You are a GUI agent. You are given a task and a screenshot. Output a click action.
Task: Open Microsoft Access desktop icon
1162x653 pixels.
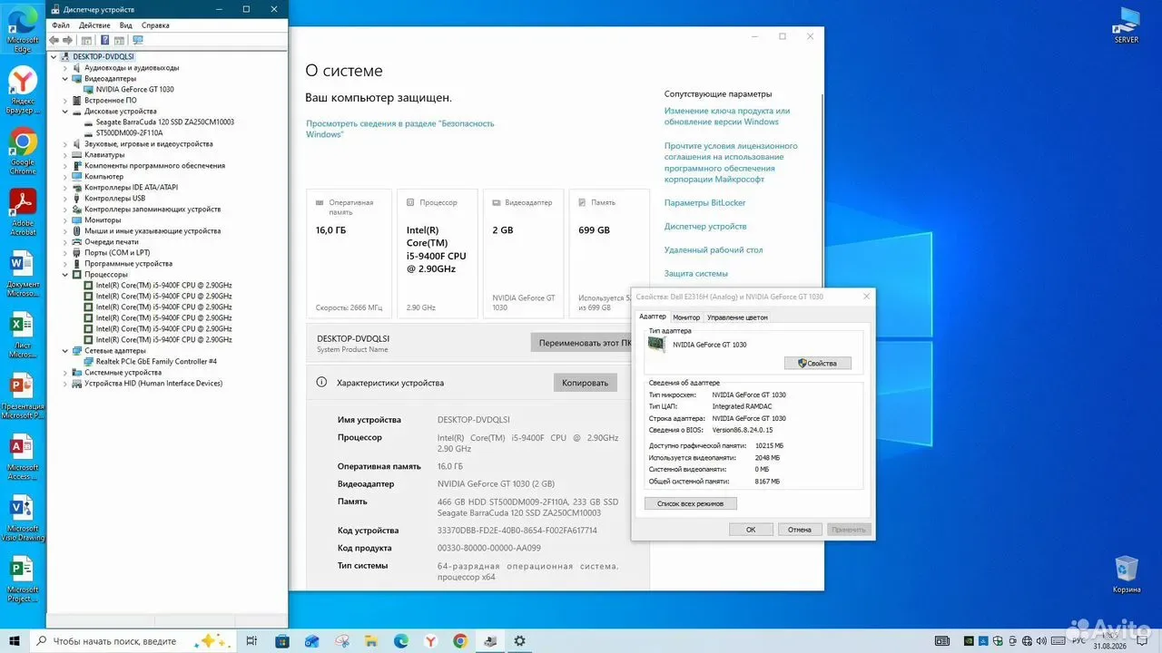point(23,457)
